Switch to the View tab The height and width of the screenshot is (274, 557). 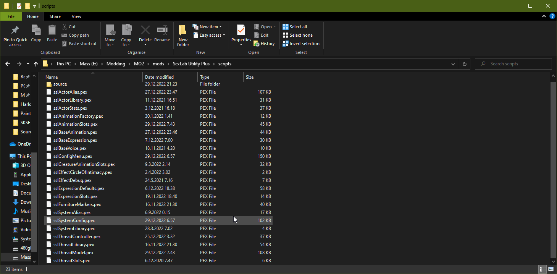pyautogui.click(x=76, y=16)
